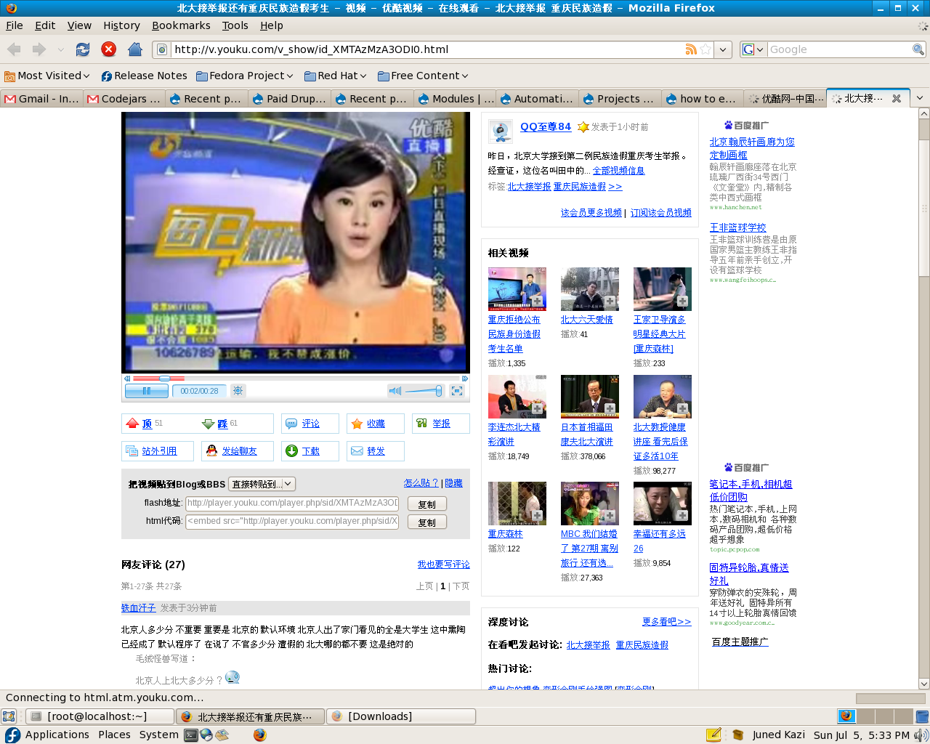Rewind with the seek-back arrow icon
Image resolution: width=930 pixels, height=744 pixels.
pyautogui.click(x=127, y=379)
